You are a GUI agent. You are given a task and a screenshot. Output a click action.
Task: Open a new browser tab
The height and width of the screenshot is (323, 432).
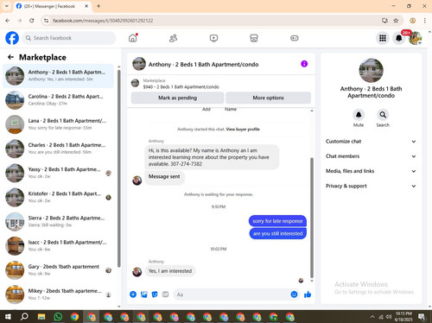point(98,6)
